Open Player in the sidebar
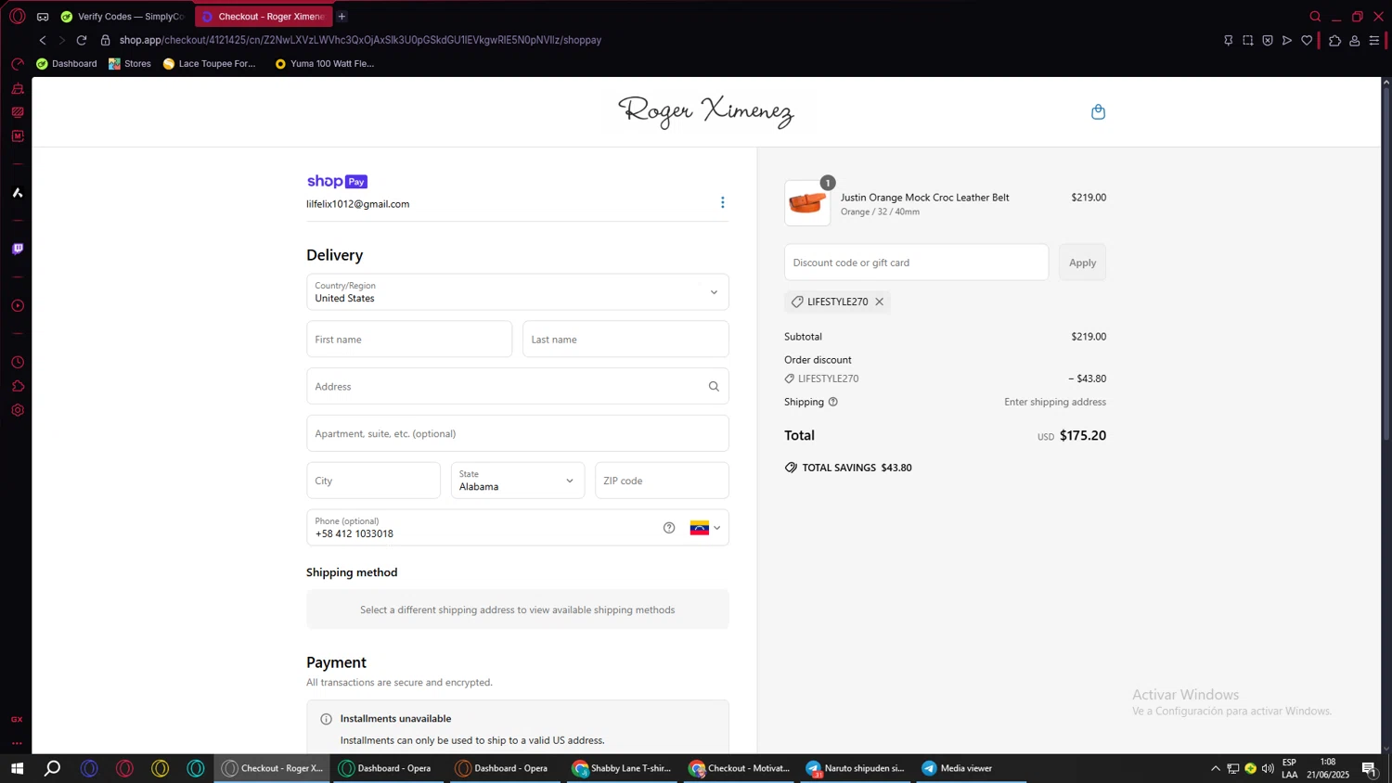Viewport: 1392px width, 783px height. click(x=18, y=305)
